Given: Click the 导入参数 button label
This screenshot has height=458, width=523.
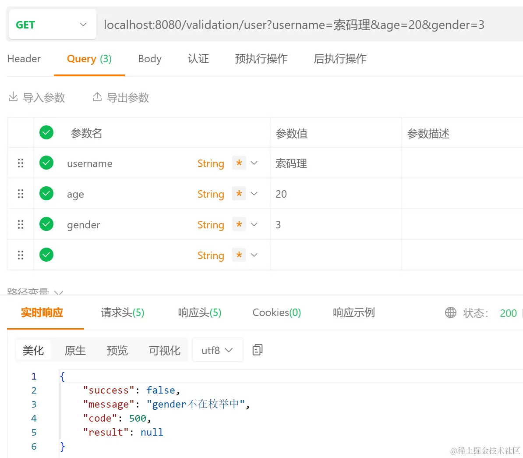Looking at the screenshot, I should 44,97.
